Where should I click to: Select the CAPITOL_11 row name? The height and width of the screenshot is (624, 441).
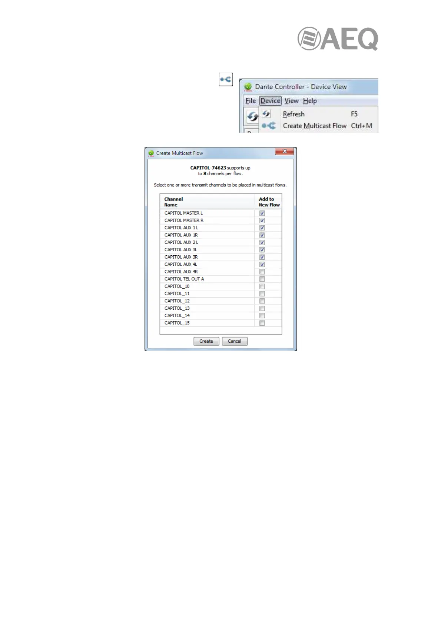177,294
